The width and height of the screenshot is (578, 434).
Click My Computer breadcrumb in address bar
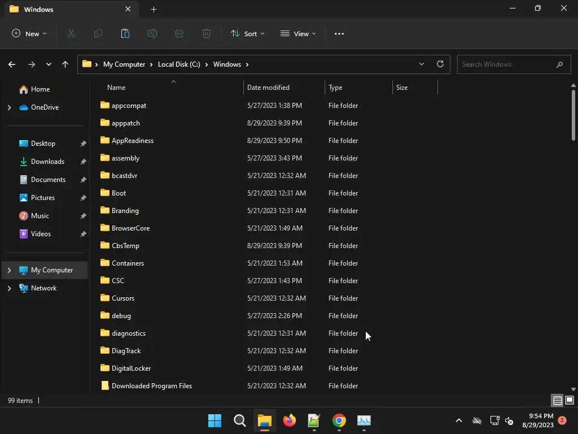point(124,64)
